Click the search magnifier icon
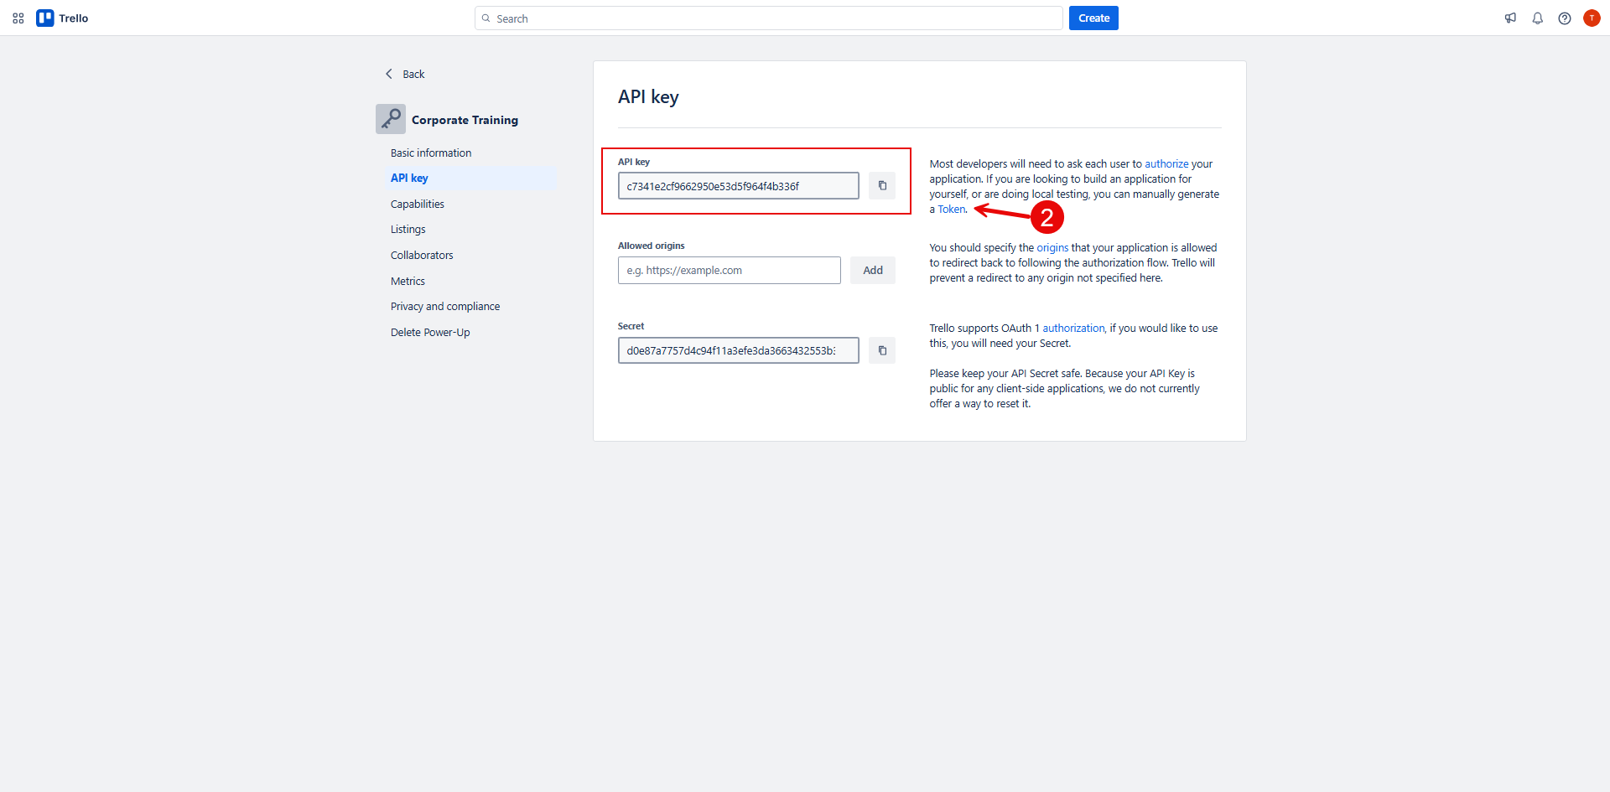The height and width of the screenshot is (792, 1610). point(486,18)
